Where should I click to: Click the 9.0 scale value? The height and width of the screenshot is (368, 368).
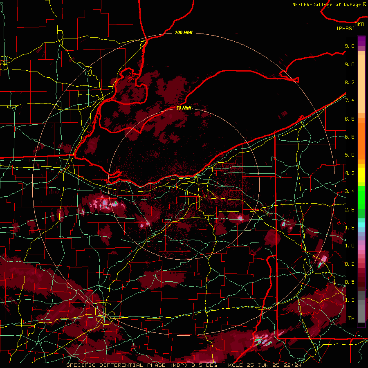pyautogui.click(x=350, y=64)
